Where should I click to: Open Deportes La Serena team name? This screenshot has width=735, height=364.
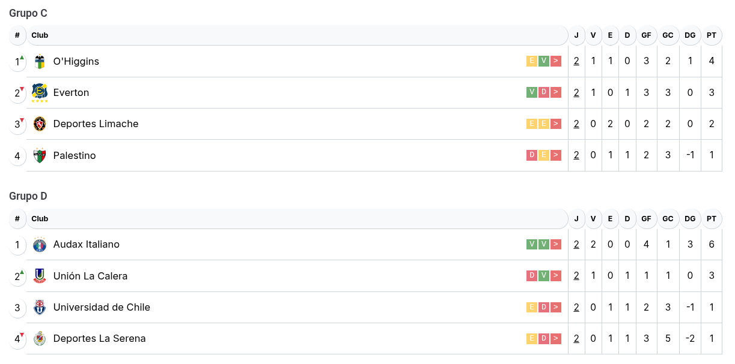tap(99, 338)
